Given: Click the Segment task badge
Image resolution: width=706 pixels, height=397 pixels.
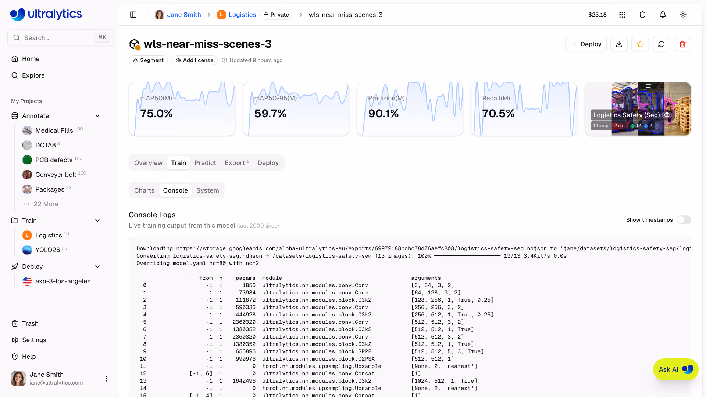Looking at the screenshot, I should tap(148, 60).
